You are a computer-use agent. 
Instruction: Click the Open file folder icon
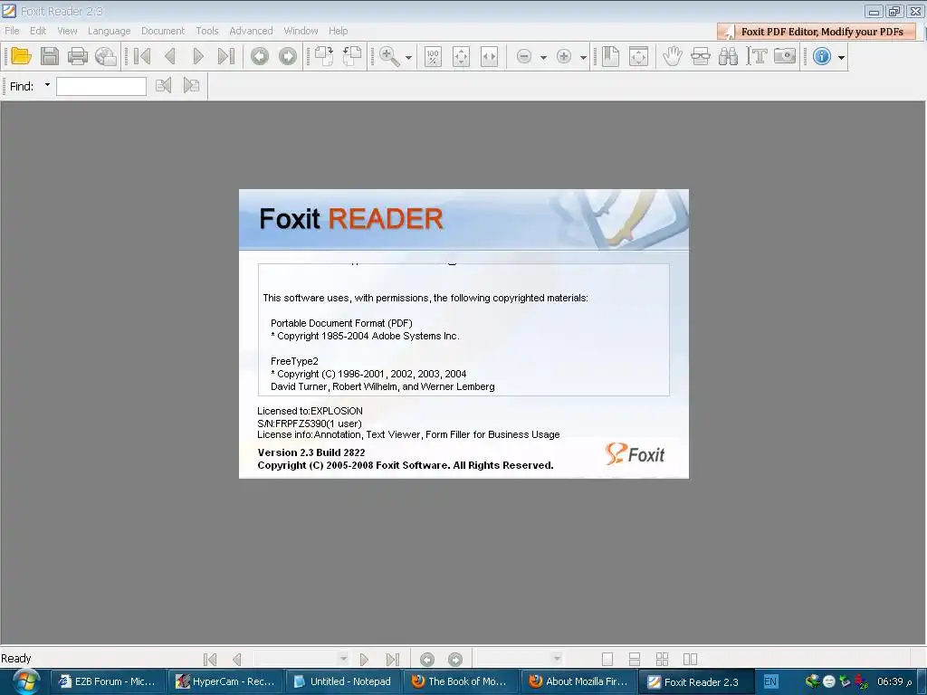pyautogui.click(x=21, y=56)
